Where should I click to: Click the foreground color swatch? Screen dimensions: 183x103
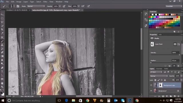pos(1,93)
